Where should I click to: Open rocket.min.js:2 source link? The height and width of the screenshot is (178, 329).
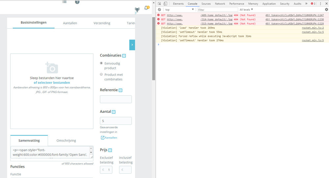pyautogui.click(x=313, y=28)
